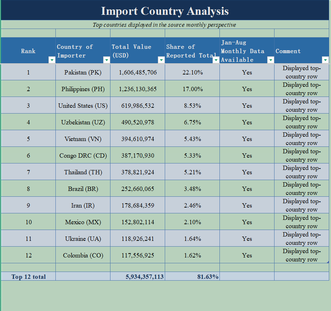Viewport: 331px width, 311px height.
Task: Select the Thailand (TH) cell
Action: (x=83, y=172)
